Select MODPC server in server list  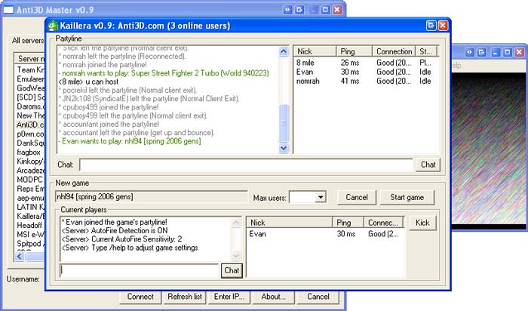(29, 180)
